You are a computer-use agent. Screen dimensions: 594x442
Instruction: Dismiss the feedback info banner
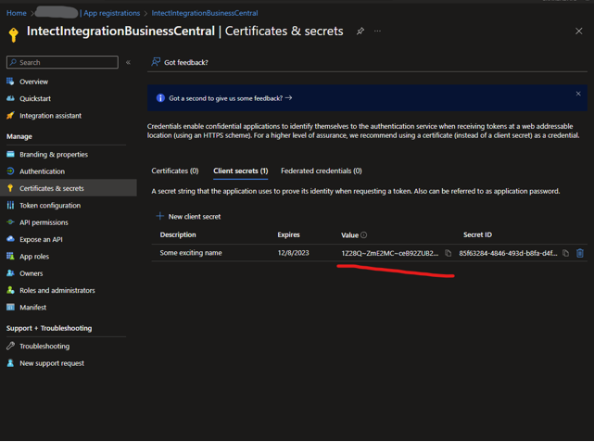(x=578, y=94)
